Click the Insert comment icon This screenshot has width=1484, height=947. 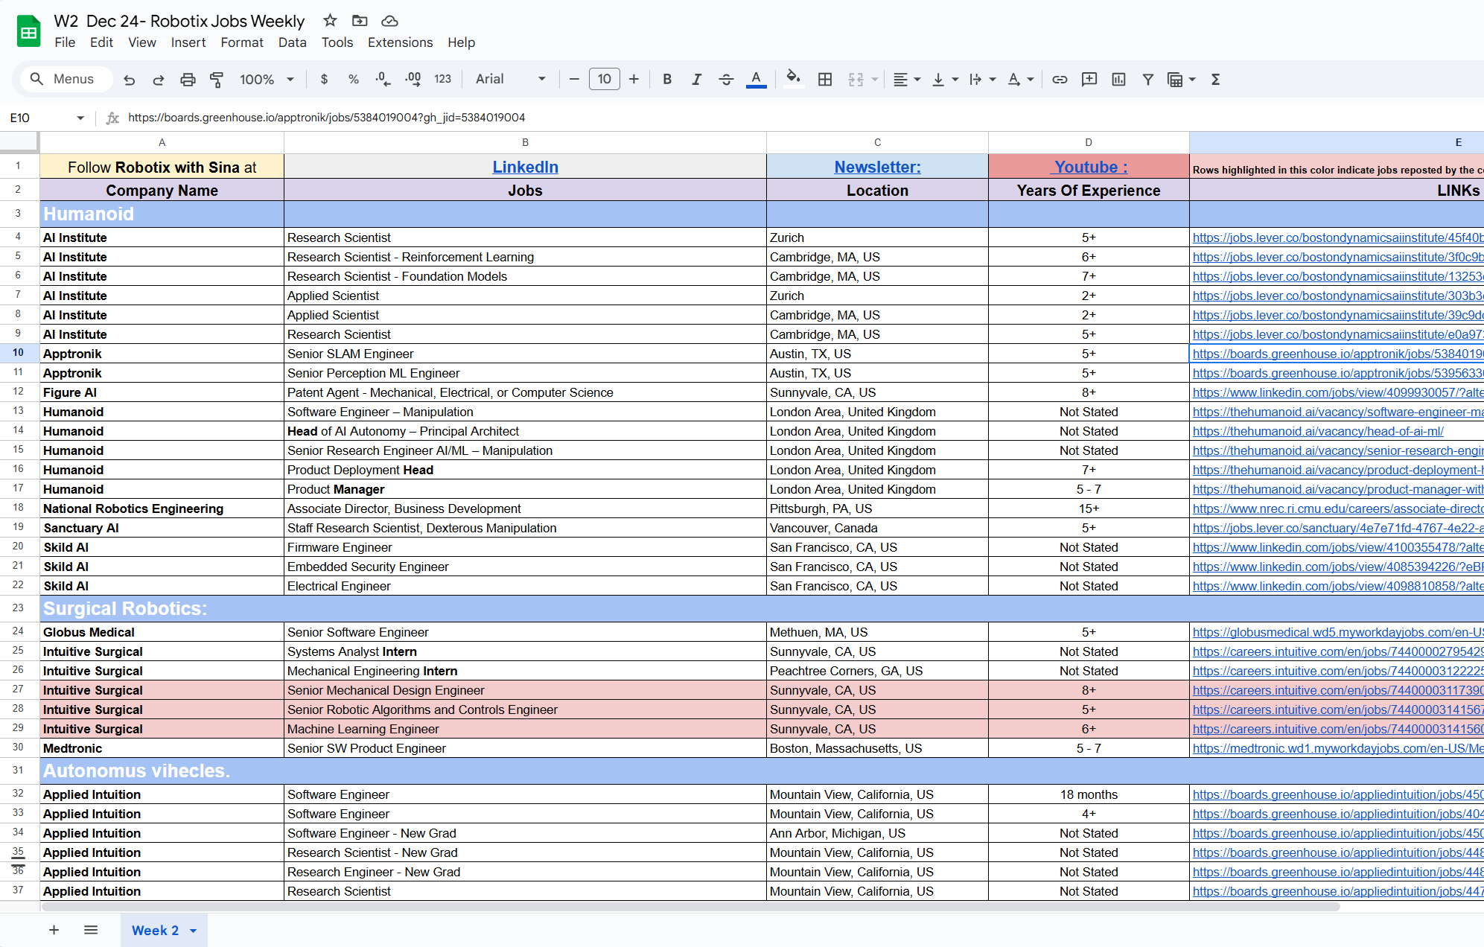pyautogui.click(x=1089, y=80)
